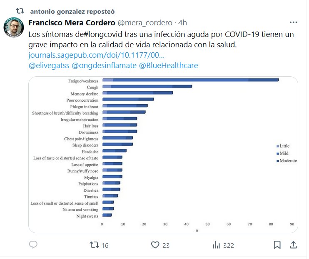Viewport: 309px width, 259px height.
Task: Open the view analytics bar chart icon
Action: (217, 245)
